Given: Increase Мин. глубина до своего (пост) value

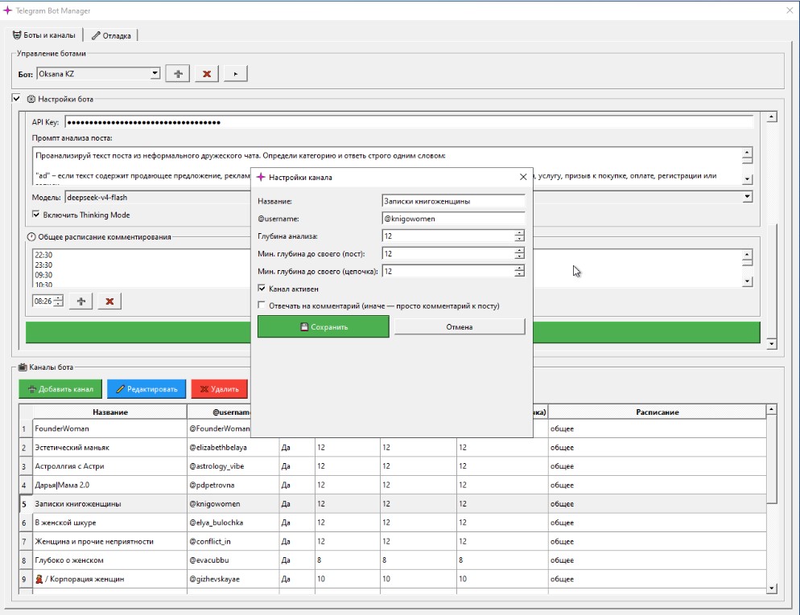Looking at the screenshot, I should point(519,250).
